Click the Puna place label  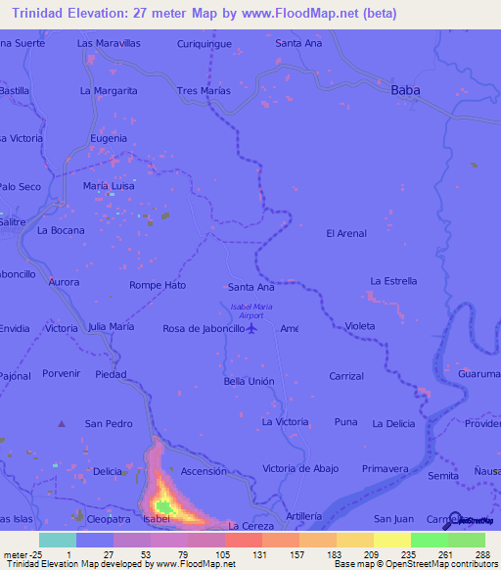click(345, 422)
